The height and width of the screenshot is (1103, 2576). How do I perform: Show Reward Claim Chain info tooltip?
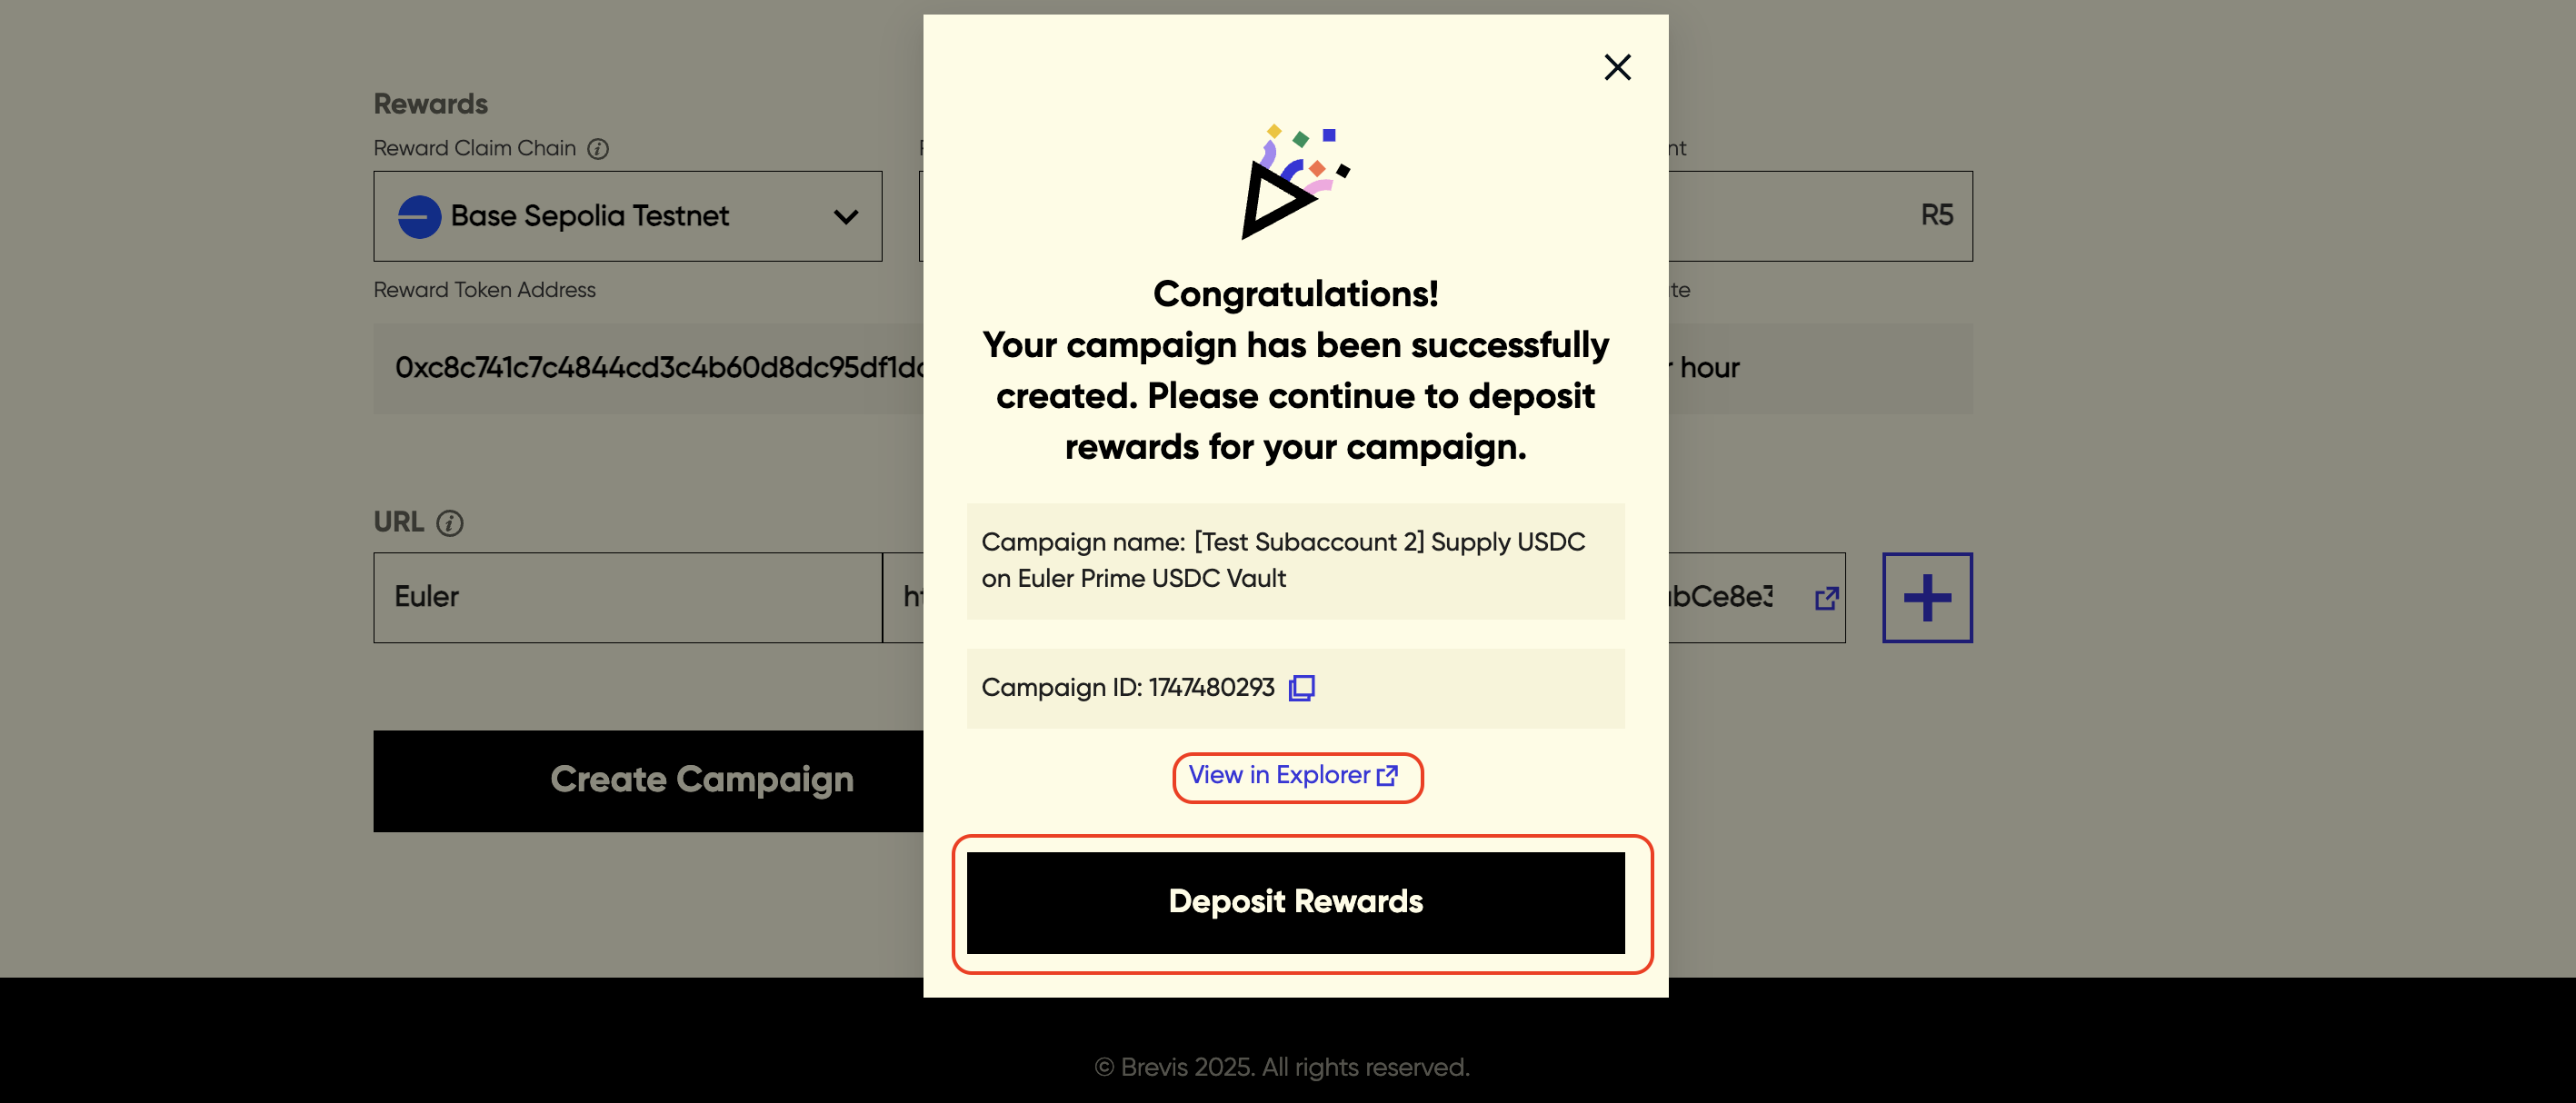598,149
